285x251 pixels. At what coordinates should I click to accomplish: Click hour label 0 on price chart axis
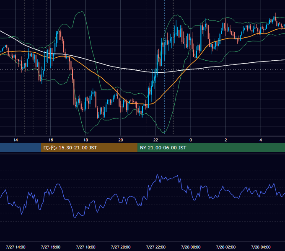point(191,140)
